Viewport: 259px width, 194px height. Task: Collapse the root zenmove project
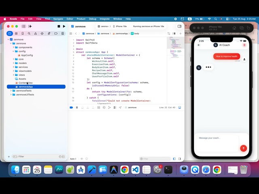(8, 40)
